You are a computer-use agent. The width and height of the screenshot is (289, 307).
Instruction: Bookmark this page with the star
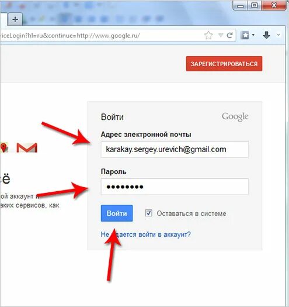tap(208, 36)
